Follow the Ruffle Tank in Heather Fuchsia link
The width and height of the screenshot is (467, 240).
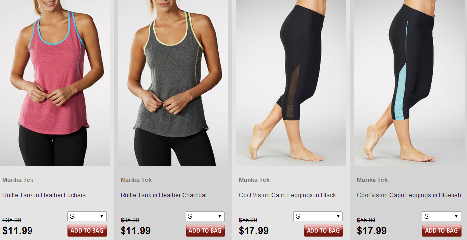(44, 195)
